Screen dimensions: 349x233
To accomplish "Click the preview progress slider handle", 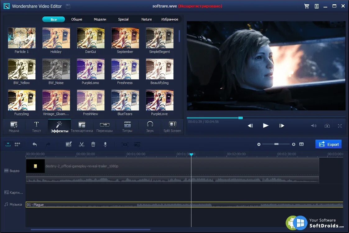I will 240,118.
